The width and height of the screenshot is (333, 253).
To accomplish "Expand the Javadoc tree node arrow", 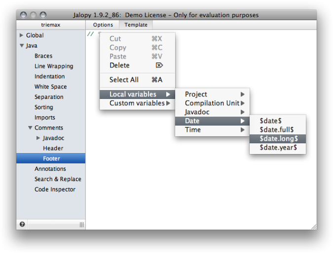I will click(38, 138).
